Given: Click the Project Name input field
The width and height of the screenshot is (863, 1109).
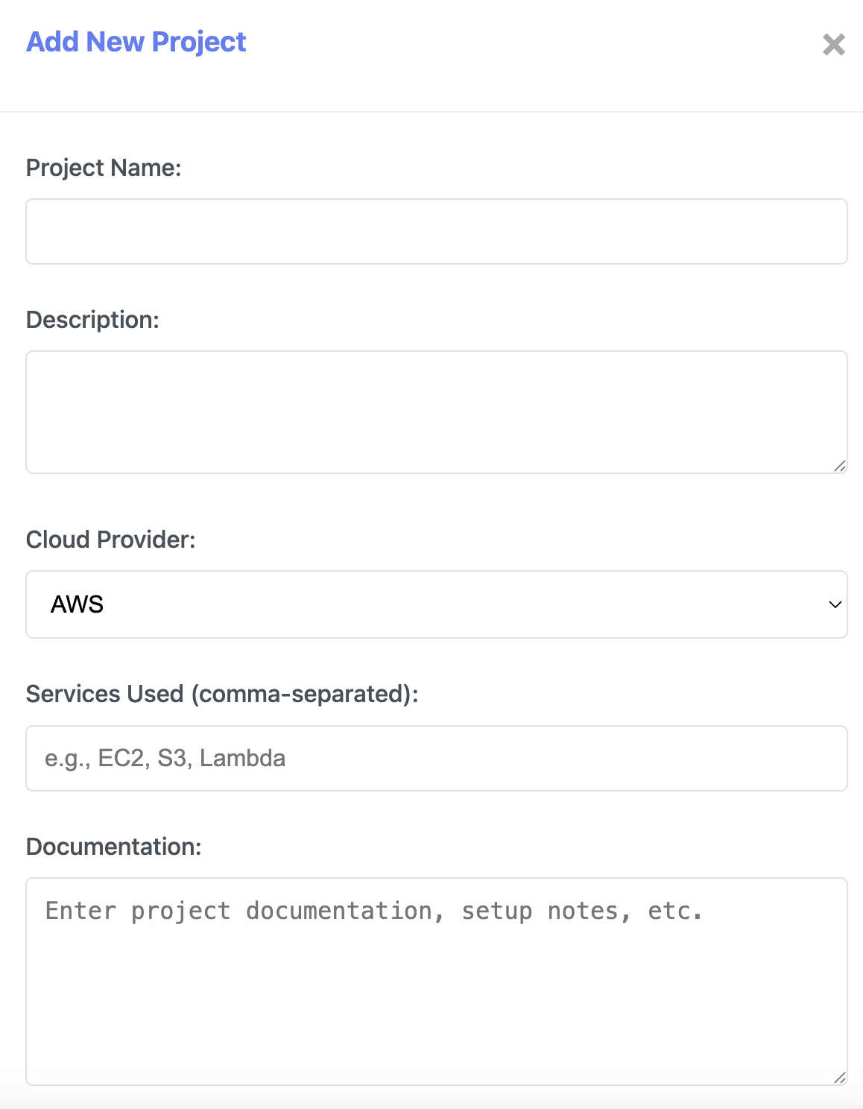Looking at the screenshot, I should point(436,231).
